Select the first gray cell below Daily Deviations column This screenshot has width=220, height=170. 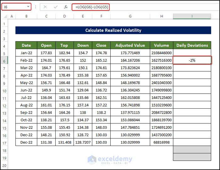[x=192, y=150]
